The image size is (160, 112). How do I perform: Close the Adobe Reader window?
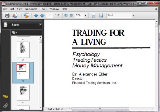coord(154,3)
